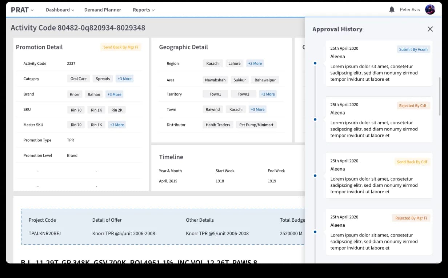Select timeline dot for Rejected By Cdf entry
Viewport: 448px width, 278px height.
315,120
